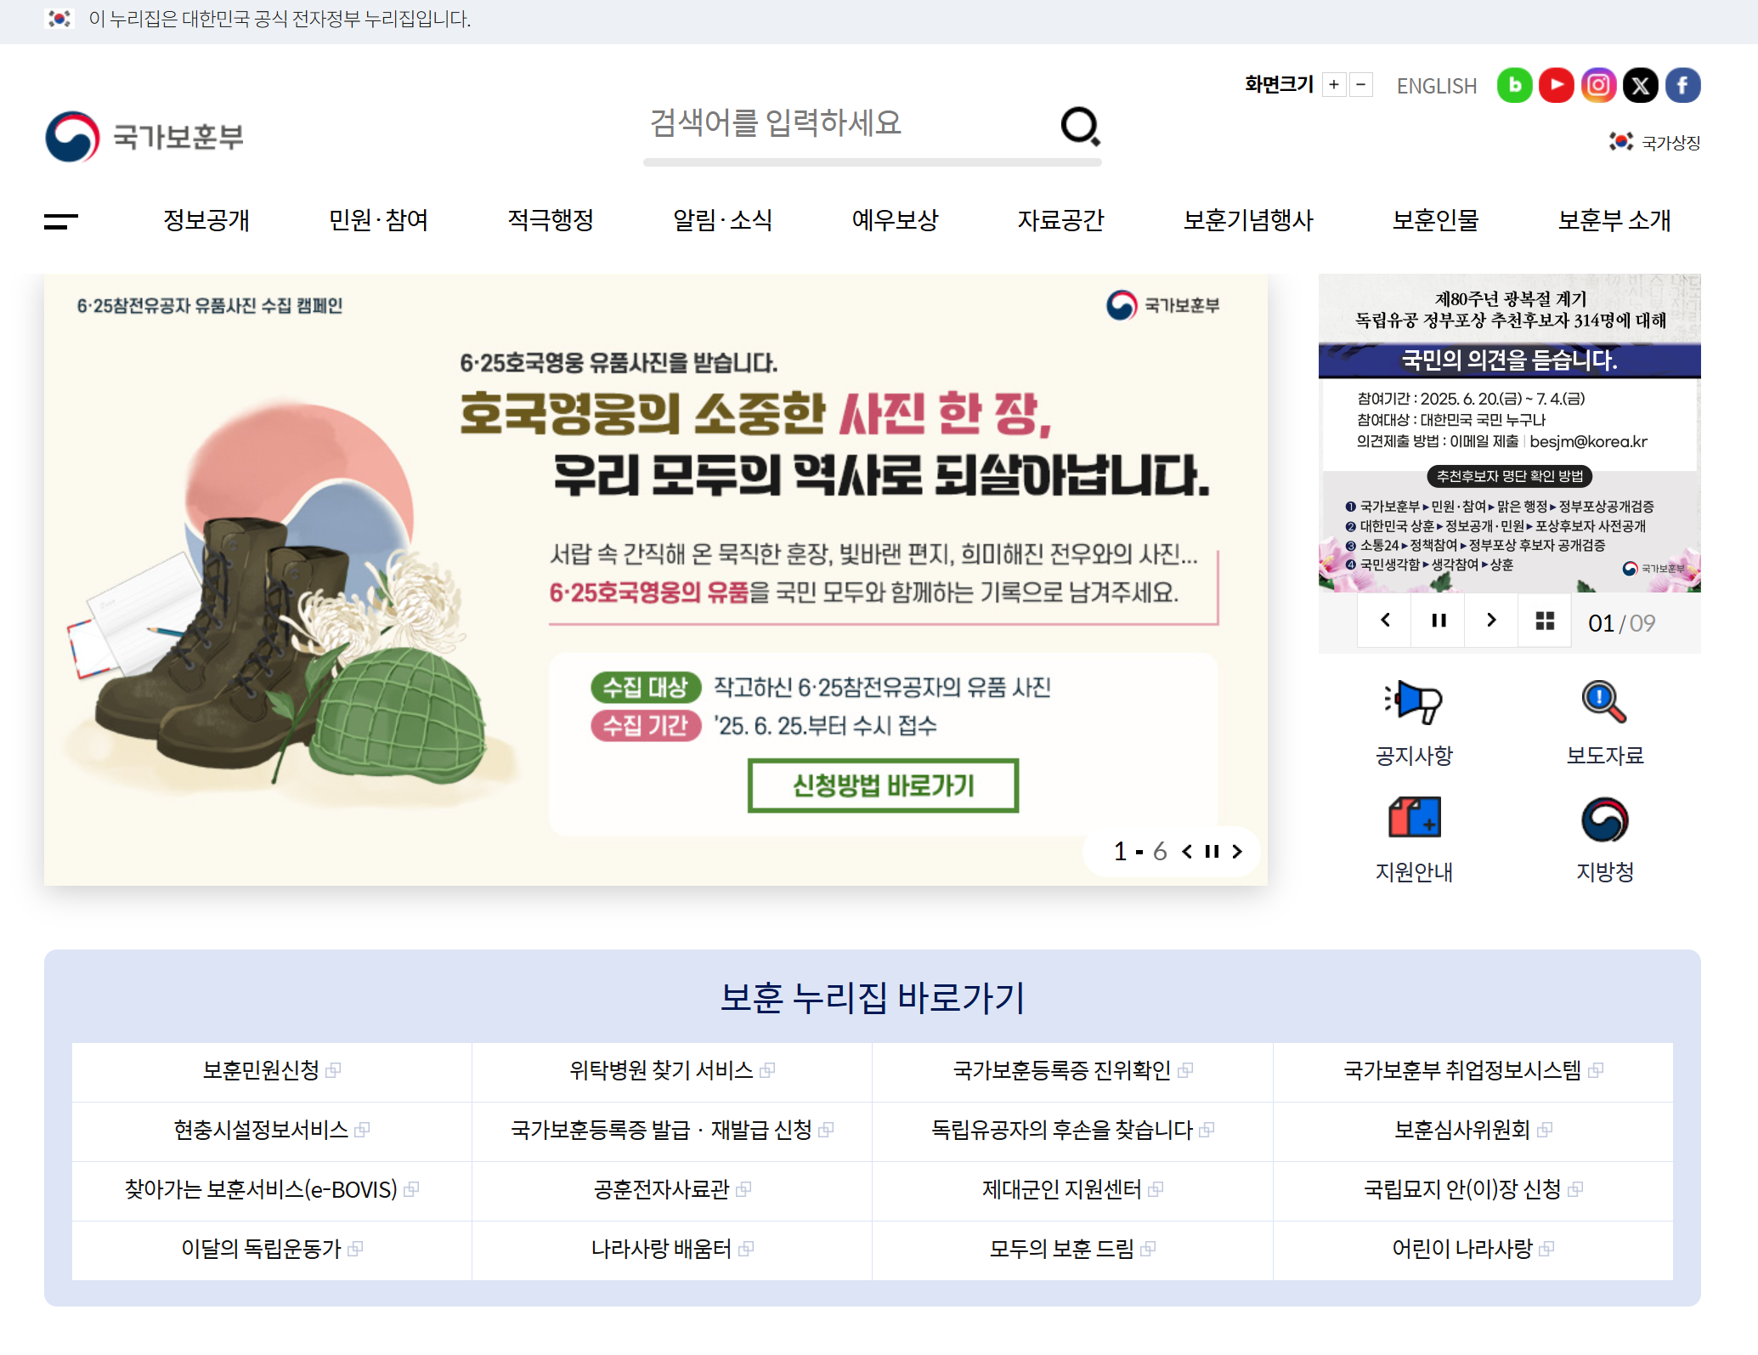The width and height of the screenshot is (1758, 1355).
Task: Open the Facebook social icon
Action: coord(1682,85)
